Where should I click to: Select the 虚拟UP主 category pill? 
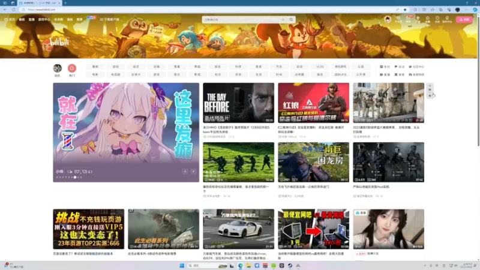(x=340, y=74)
